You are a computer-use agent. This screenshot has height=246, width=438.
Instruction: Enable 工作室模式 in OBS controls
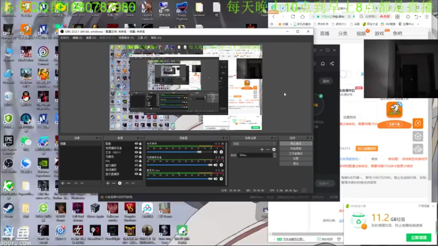[296, 154]
